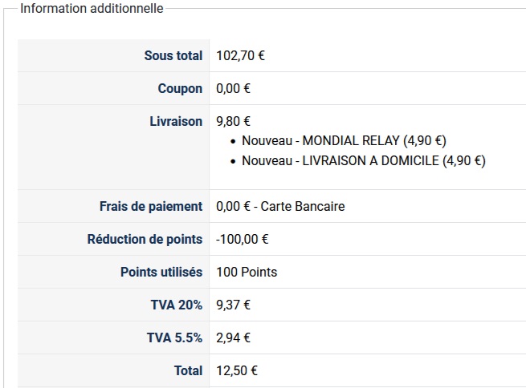Click the "Réduction de points" label
The height and width of the screenshot is (388, 526).
pos(145,240)
